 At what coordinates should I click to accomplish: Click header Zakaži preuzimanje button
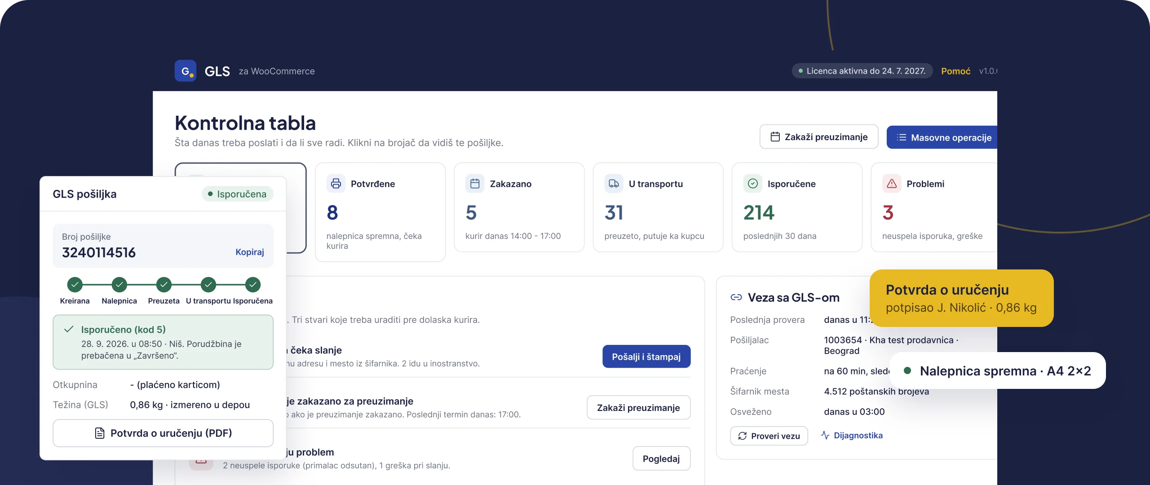(819, 137)
